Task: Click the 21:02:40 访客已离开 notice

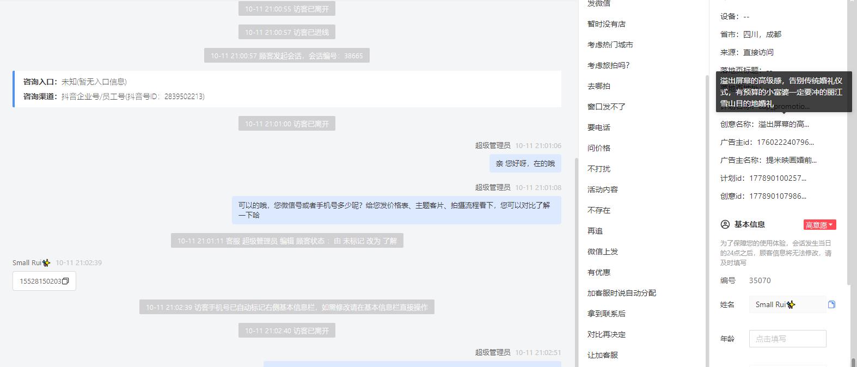Action: click(287, 331)
